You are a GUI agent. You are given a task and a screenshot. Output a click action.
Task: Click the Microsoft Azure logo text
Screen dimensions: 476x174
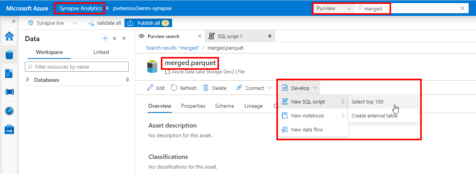point(27,8)
